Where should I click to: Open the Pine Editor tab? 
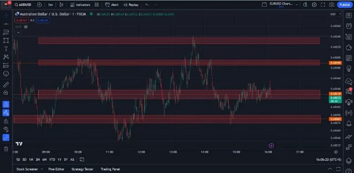coord(56,169)
